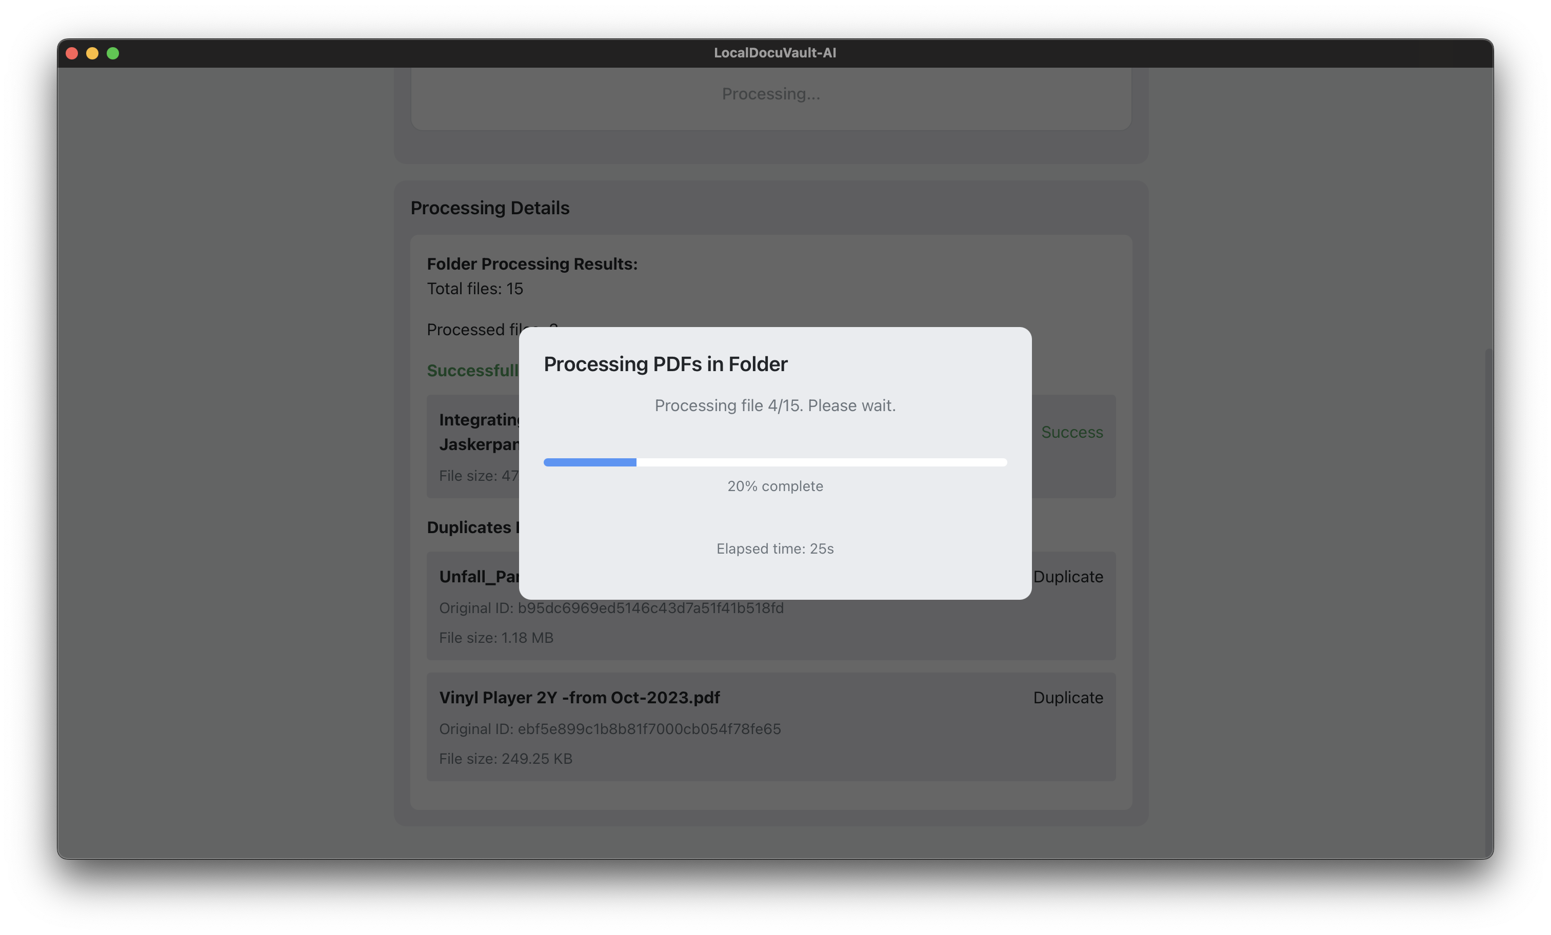This screenshot has height=935, width=1551.
Task: Close the window with the red button
Action: (x=72, y=53)
